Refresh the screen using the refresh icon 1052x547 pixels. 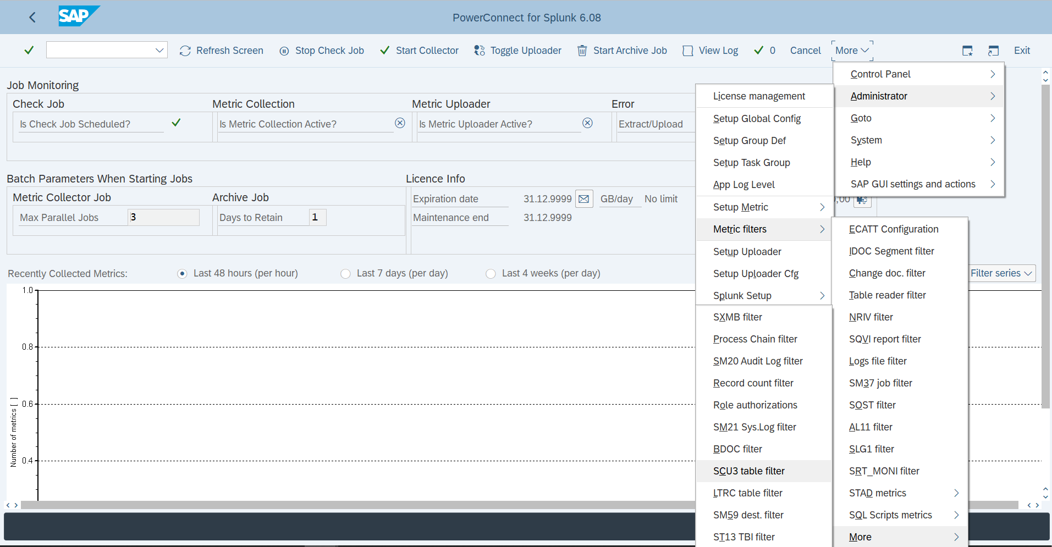[x=185, y=50]
